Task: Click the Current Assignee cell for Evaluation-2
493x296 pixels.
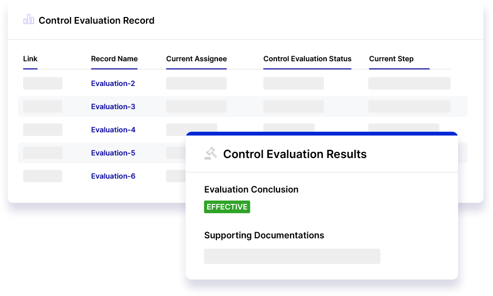Action: pos(196,83)
